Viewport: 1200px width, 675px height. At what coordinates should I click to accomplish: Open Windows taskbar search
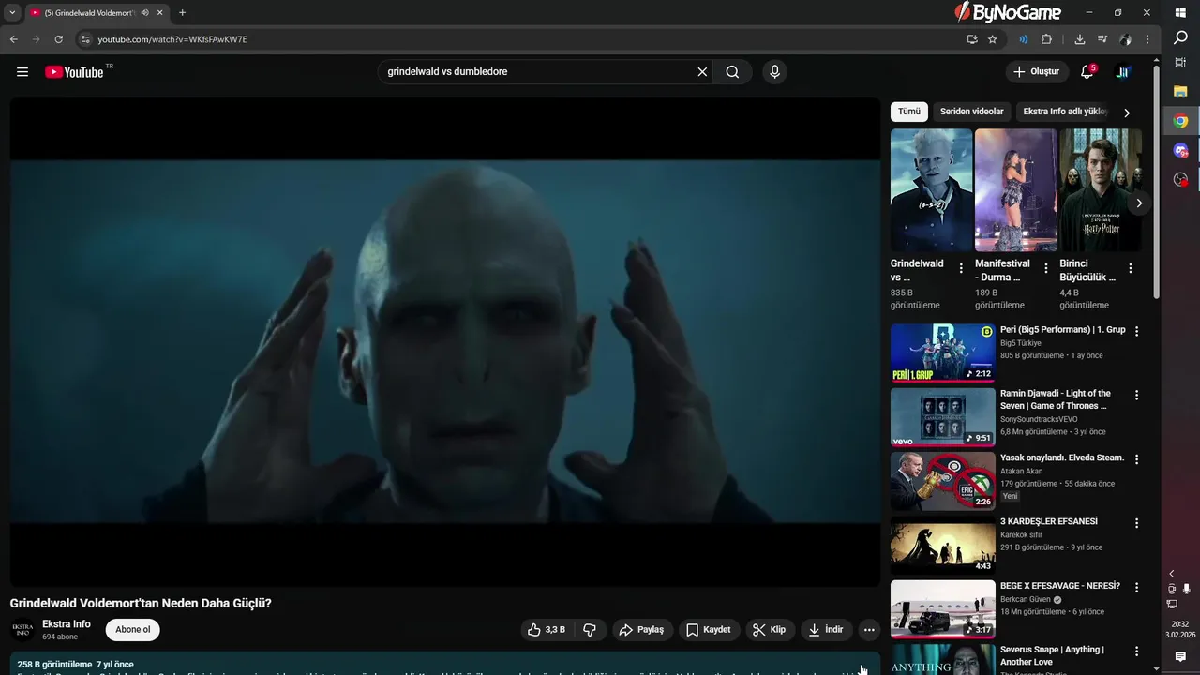pyautogui.click(x=1180, y=38)
